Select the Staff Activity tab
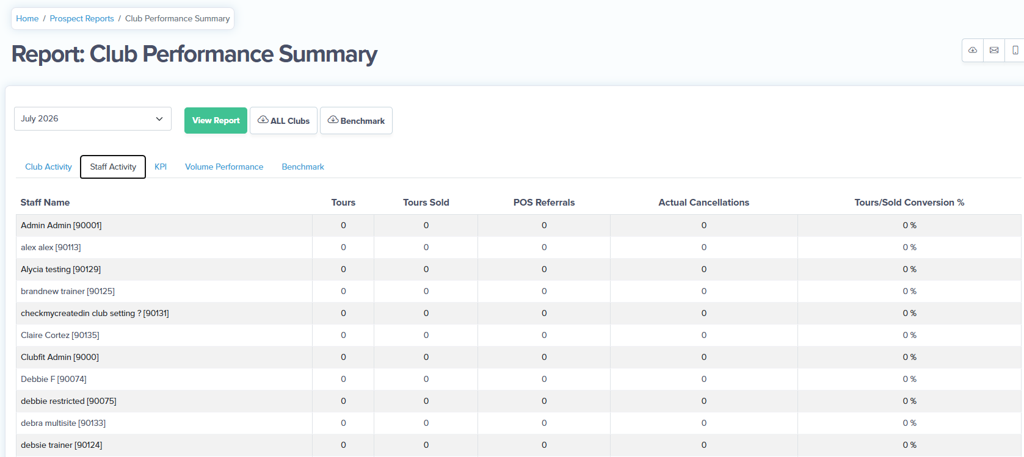1024x457 pixels. click(x=113, y=167)
